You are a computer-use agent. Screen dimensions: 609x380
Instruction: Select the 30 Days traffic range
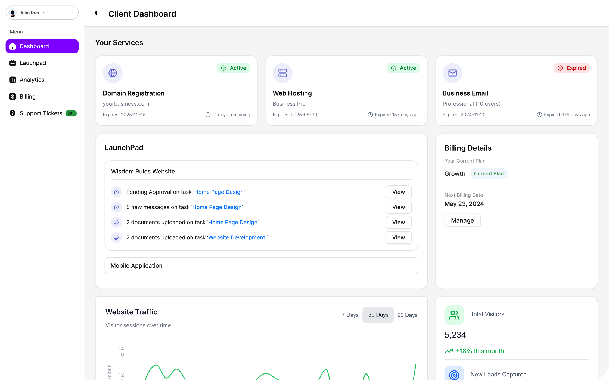point(378,315)
